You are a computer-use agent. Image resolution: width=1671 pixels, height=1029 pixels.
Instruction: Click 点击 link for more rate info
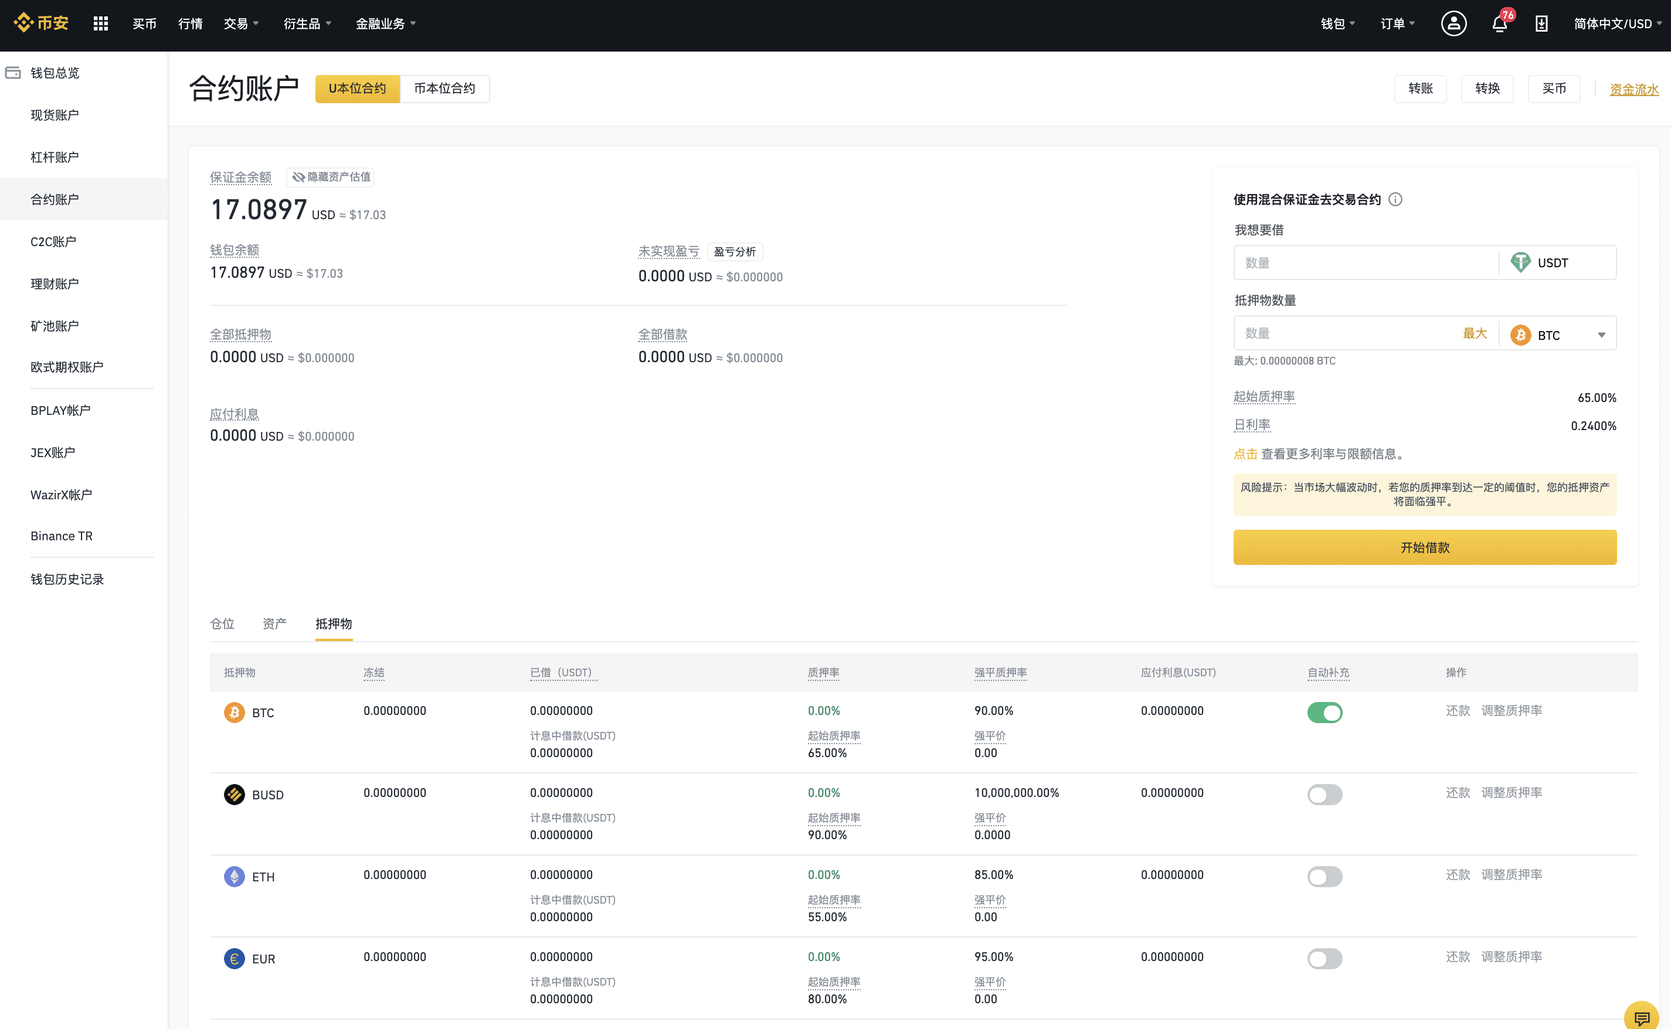[1245, 454]
